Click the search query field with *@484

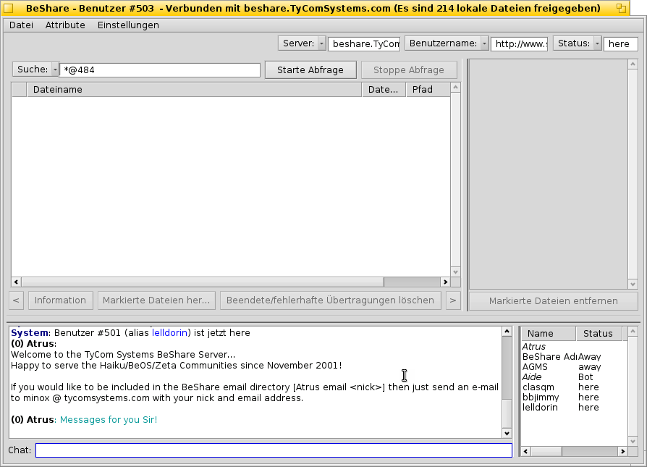tap(160, 70)
